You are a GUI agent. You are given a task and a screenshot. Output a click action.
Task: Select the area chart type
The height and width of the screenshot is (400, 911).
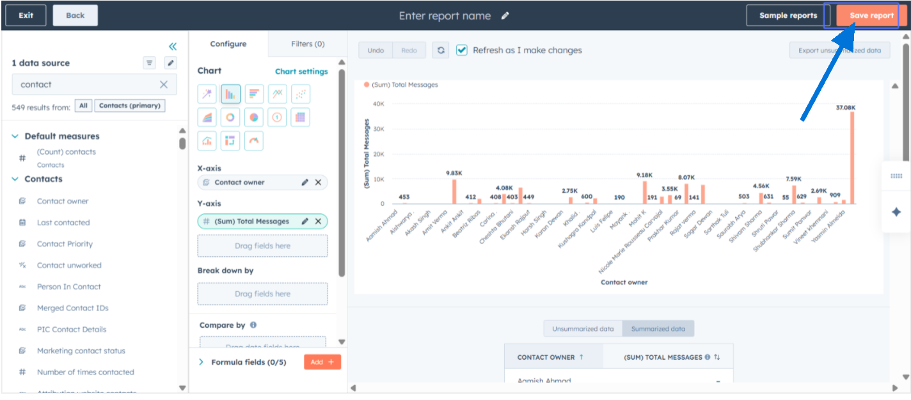pos(207,117)
